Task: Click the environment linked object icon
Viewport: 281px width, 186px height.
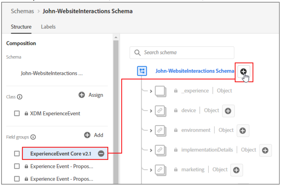Action: pos(160,131)
